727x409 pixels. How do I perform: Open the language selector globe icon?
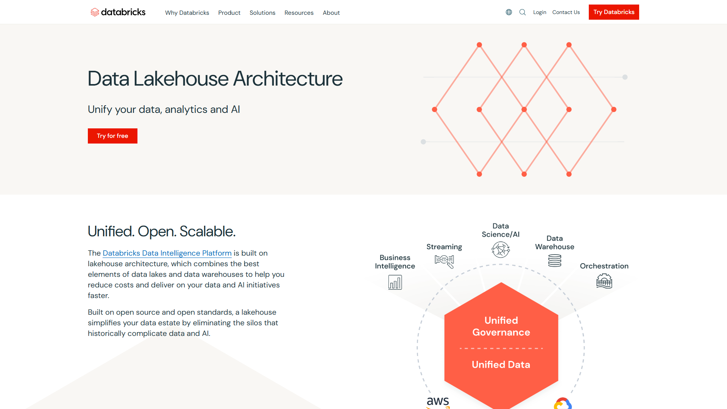point(509,12)
